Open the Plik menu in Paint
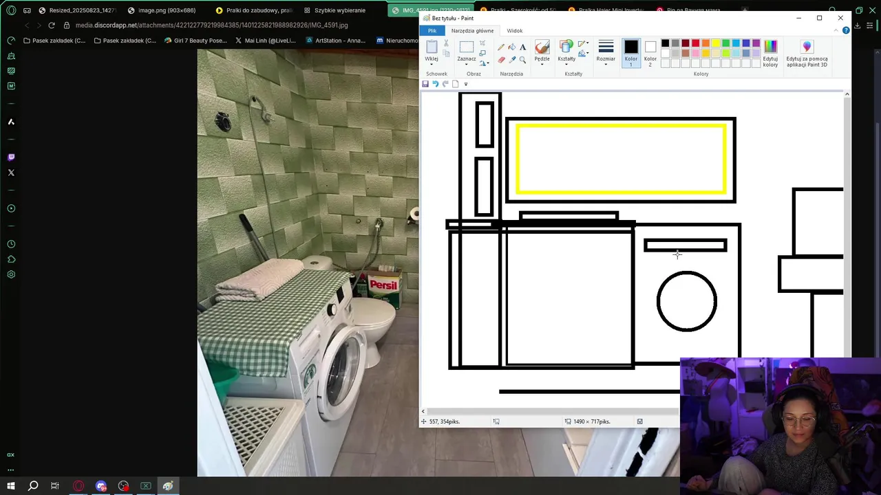 tap(432, 30)
